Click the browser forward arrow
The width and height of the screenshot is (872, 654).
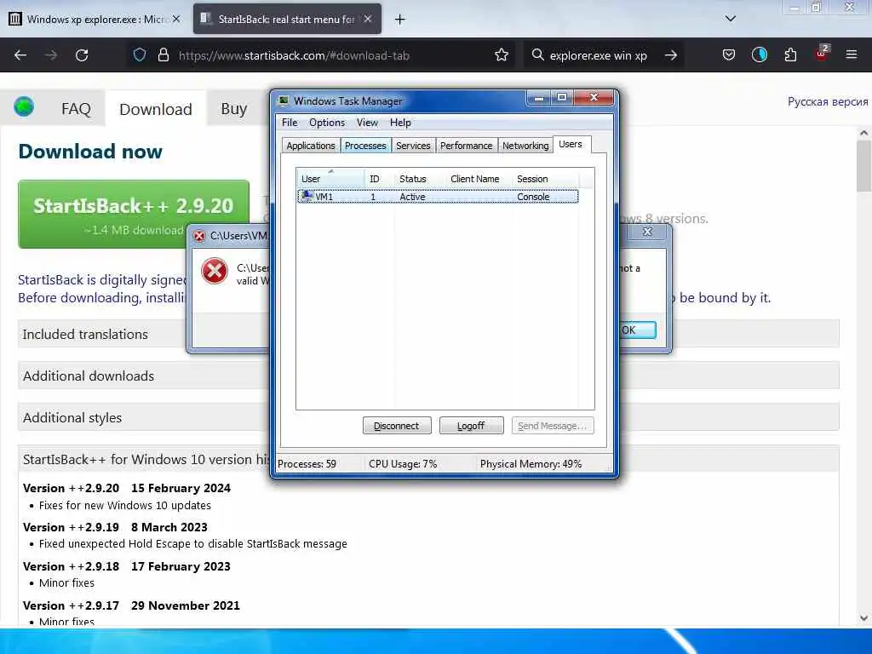pyautogui.click(x=50, y=55)
